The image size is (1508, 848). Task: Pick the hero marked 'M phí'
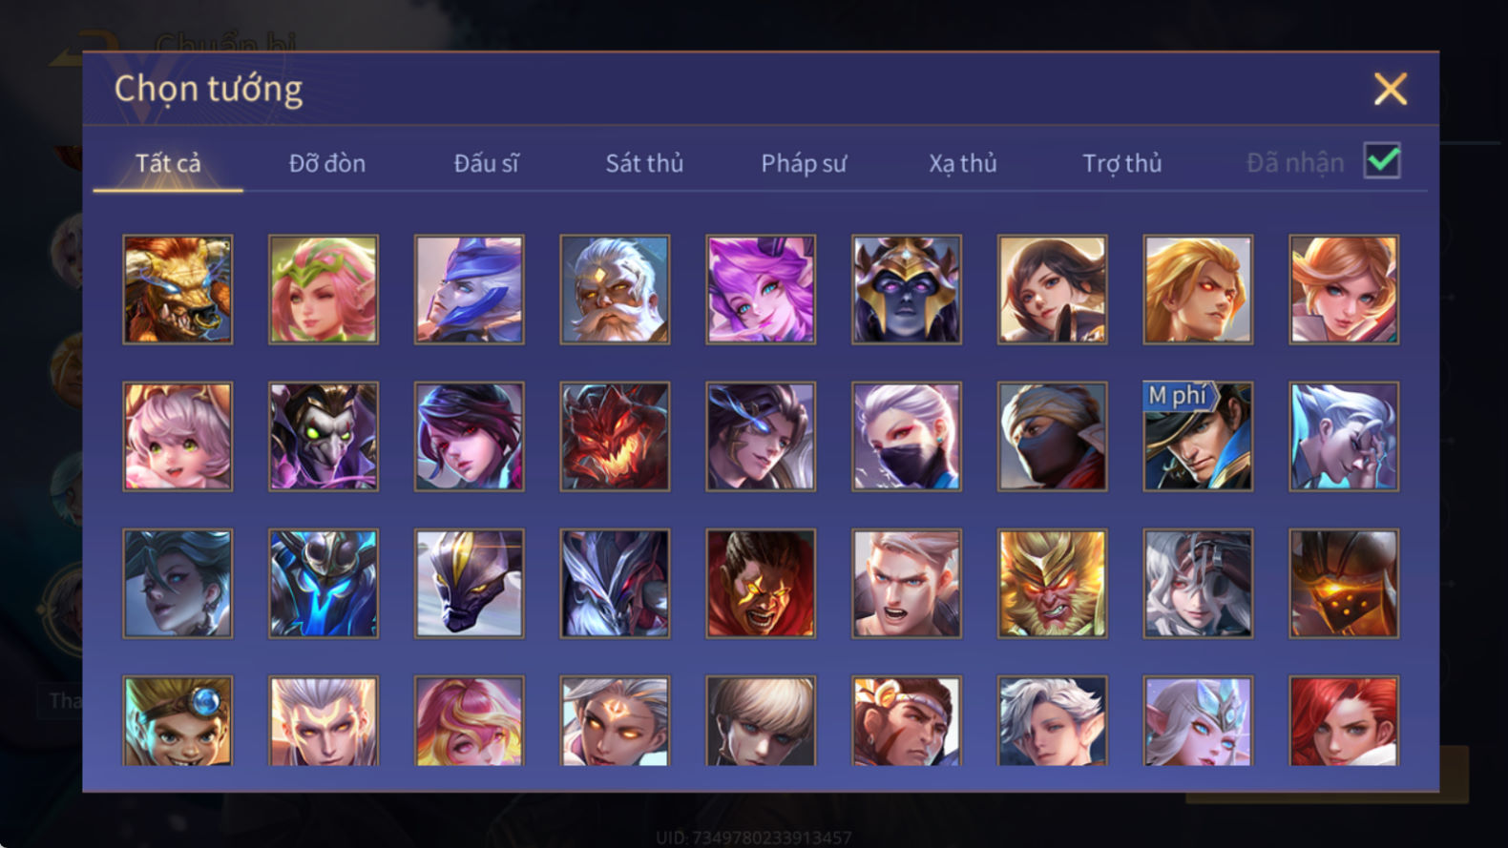coord(1198,437)
